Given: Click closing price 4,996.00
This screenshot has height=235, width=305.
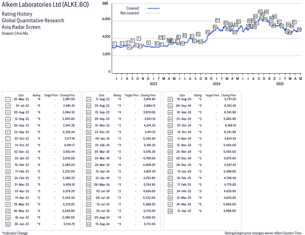Looking at the screenshot, I should pyautogui.click(x=230, y=211).
